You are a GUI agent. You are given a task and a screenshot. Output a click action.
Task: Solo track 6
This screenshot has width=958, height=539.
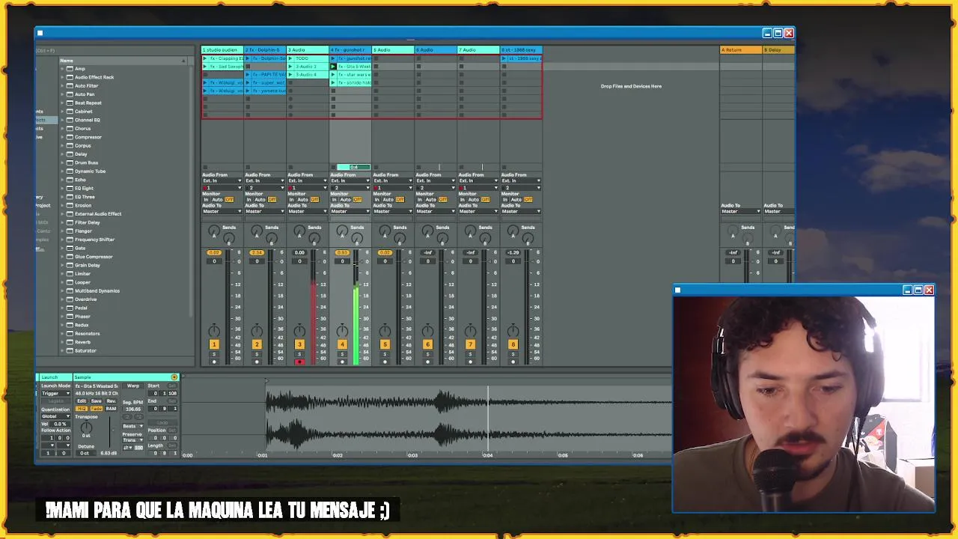tap(427, 354)
